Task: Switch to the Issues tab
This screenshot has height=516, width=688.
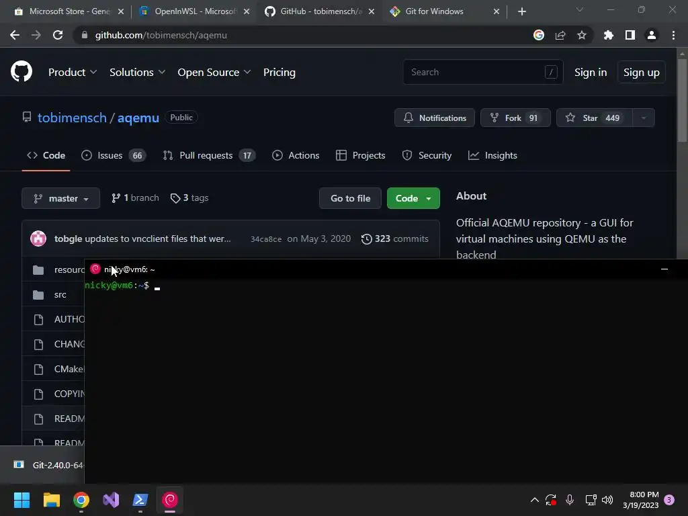Action: pos(113,155)
